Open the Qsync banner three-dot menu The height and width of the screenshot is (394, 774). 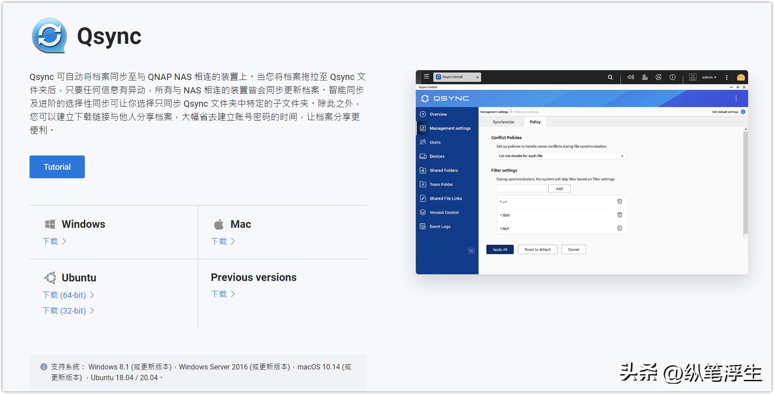click(x=736, y=98)
